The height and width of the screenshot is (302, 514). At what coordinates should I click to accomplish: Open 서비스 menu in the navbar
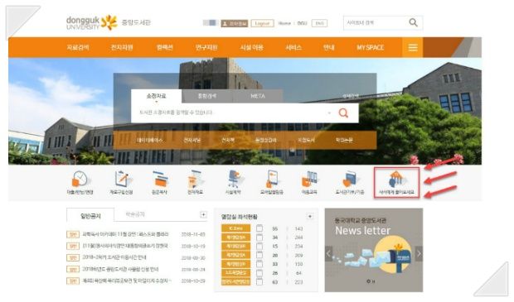(x=293, y=48)
